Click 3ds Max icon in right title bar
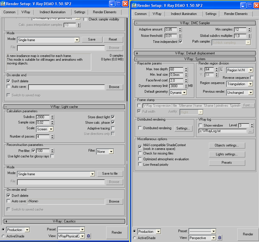Viewport: 259px width, 242px height. 134,5
